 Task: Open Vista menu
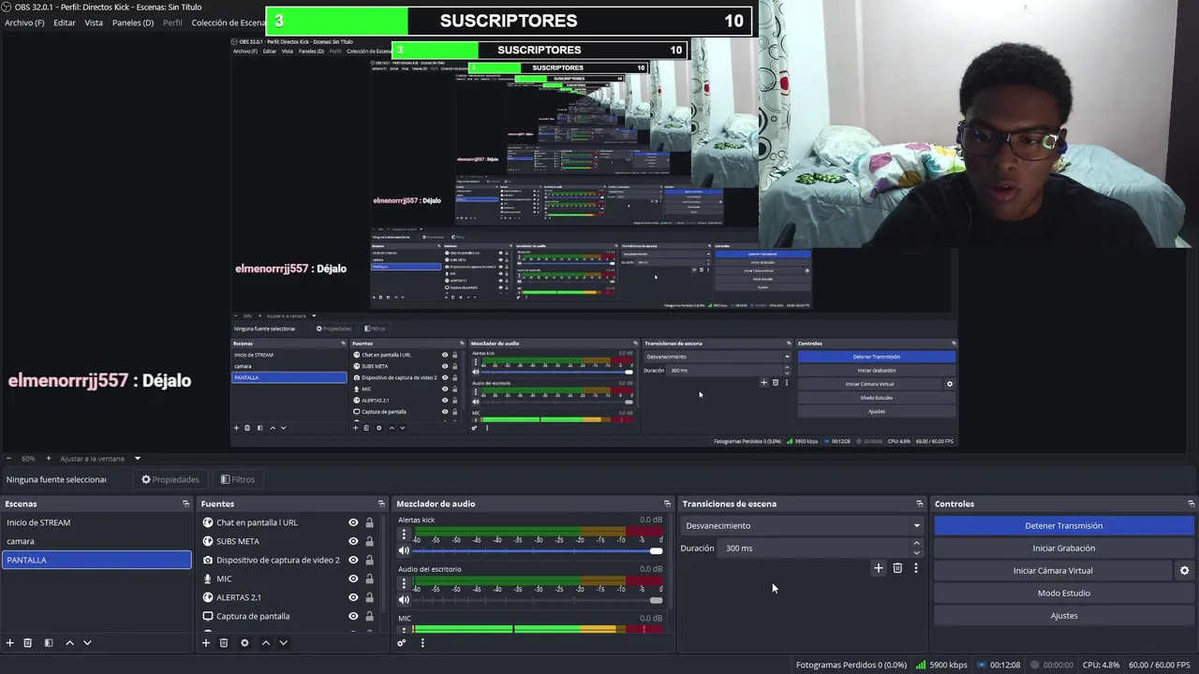[x=94, y=22]
